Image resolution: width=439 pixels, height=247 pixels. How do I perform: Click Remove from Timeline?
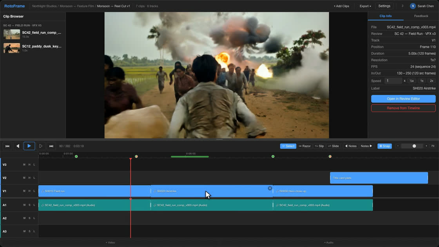(403, 108)
